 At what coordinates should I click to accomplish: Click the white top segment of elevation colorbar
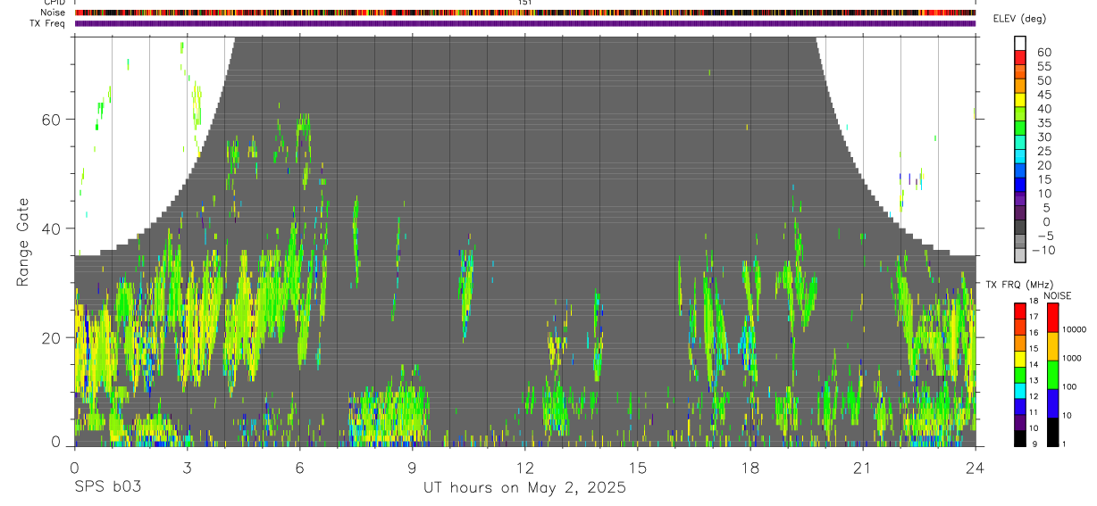click(x=1019, y=43)
